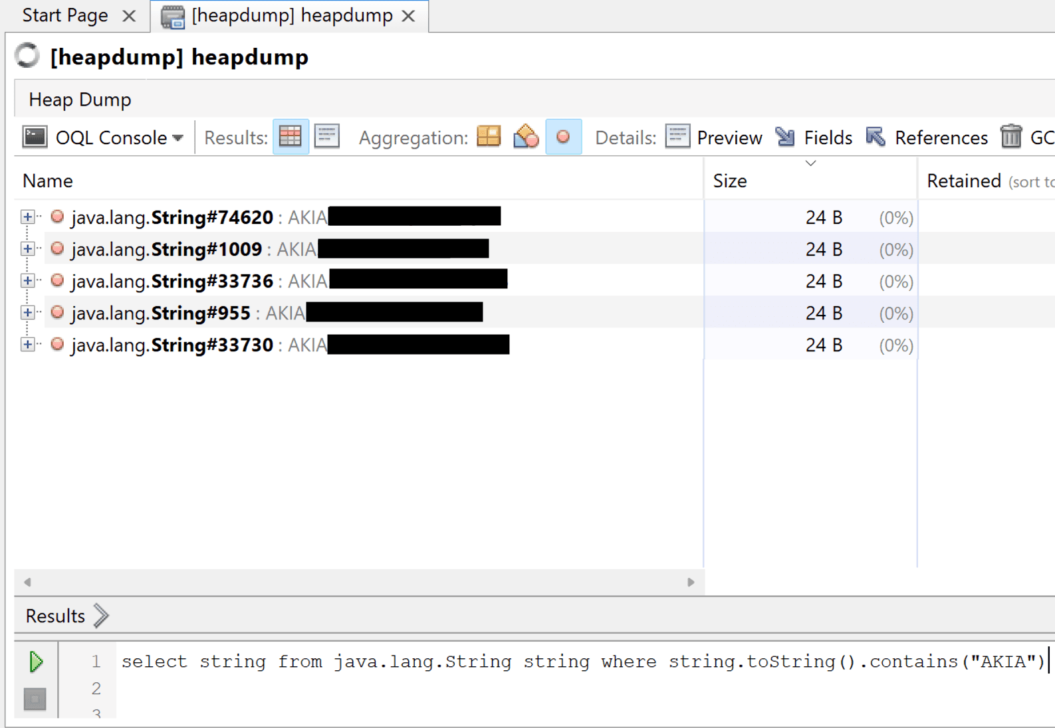Click instance icon of String#74620

(x=58, y=217)
